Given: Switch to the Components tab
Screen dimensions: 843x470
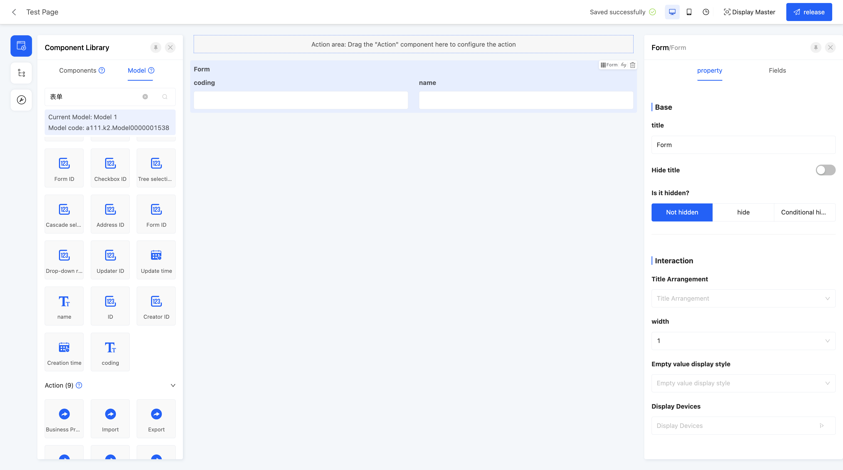Looking at the screenshot, I should [x=78, y=71].
